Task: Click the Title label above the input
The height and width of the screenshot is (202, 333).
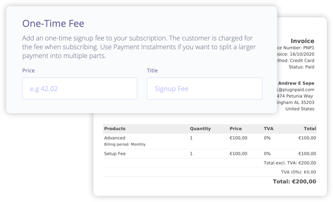Action: [x=152, y=71]
